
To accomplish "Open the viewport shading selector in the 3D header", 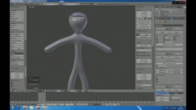I will tap(46, 91).
